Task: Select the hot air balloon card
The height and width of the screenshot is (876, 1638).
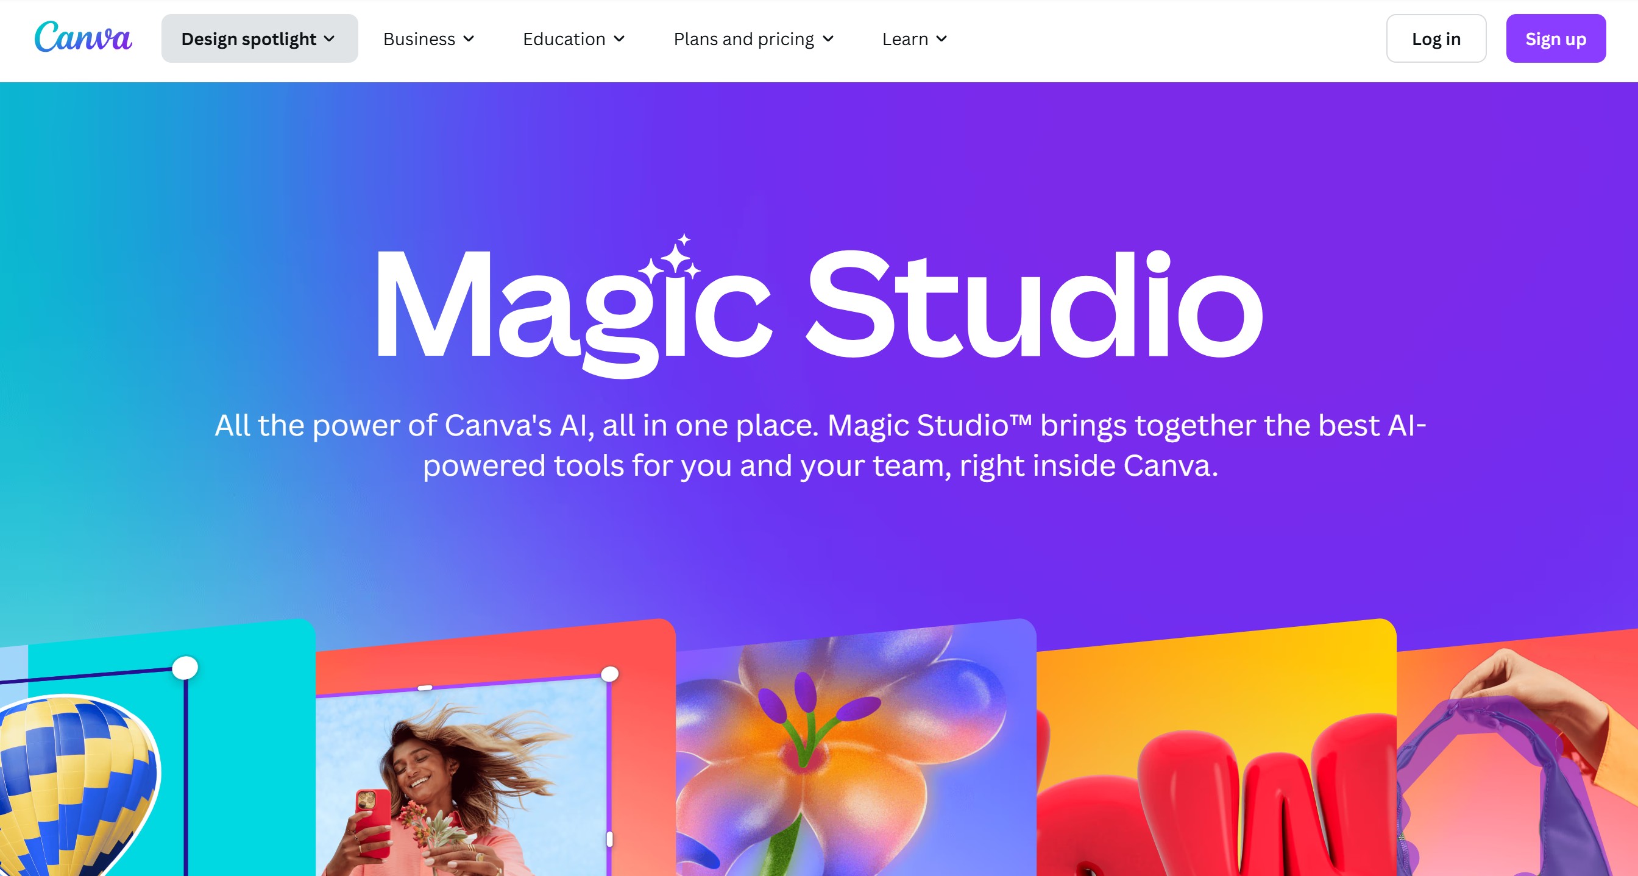Action: click(x=157, y=750)
